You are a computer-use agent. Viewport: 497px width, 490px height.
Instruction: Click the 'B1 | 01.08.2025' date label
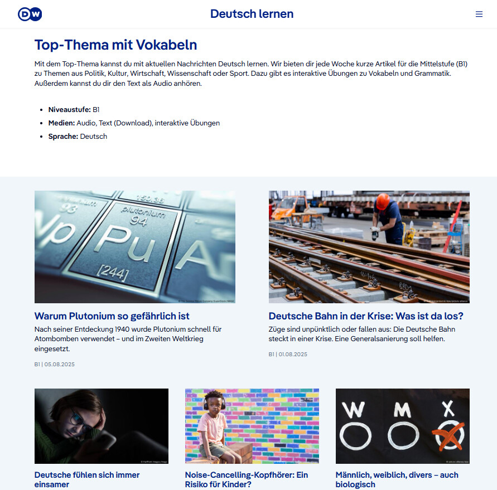coord(288,354)
